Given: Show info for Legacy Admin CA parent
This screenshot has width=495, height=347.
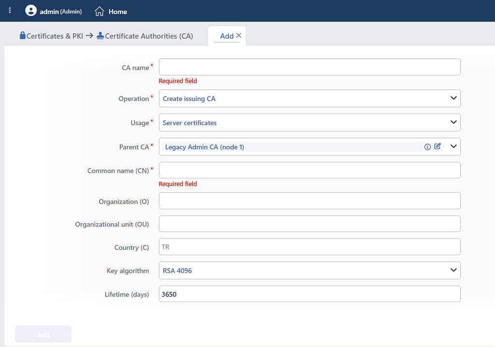Looking at the screenshot, I should tap(427, 146).
